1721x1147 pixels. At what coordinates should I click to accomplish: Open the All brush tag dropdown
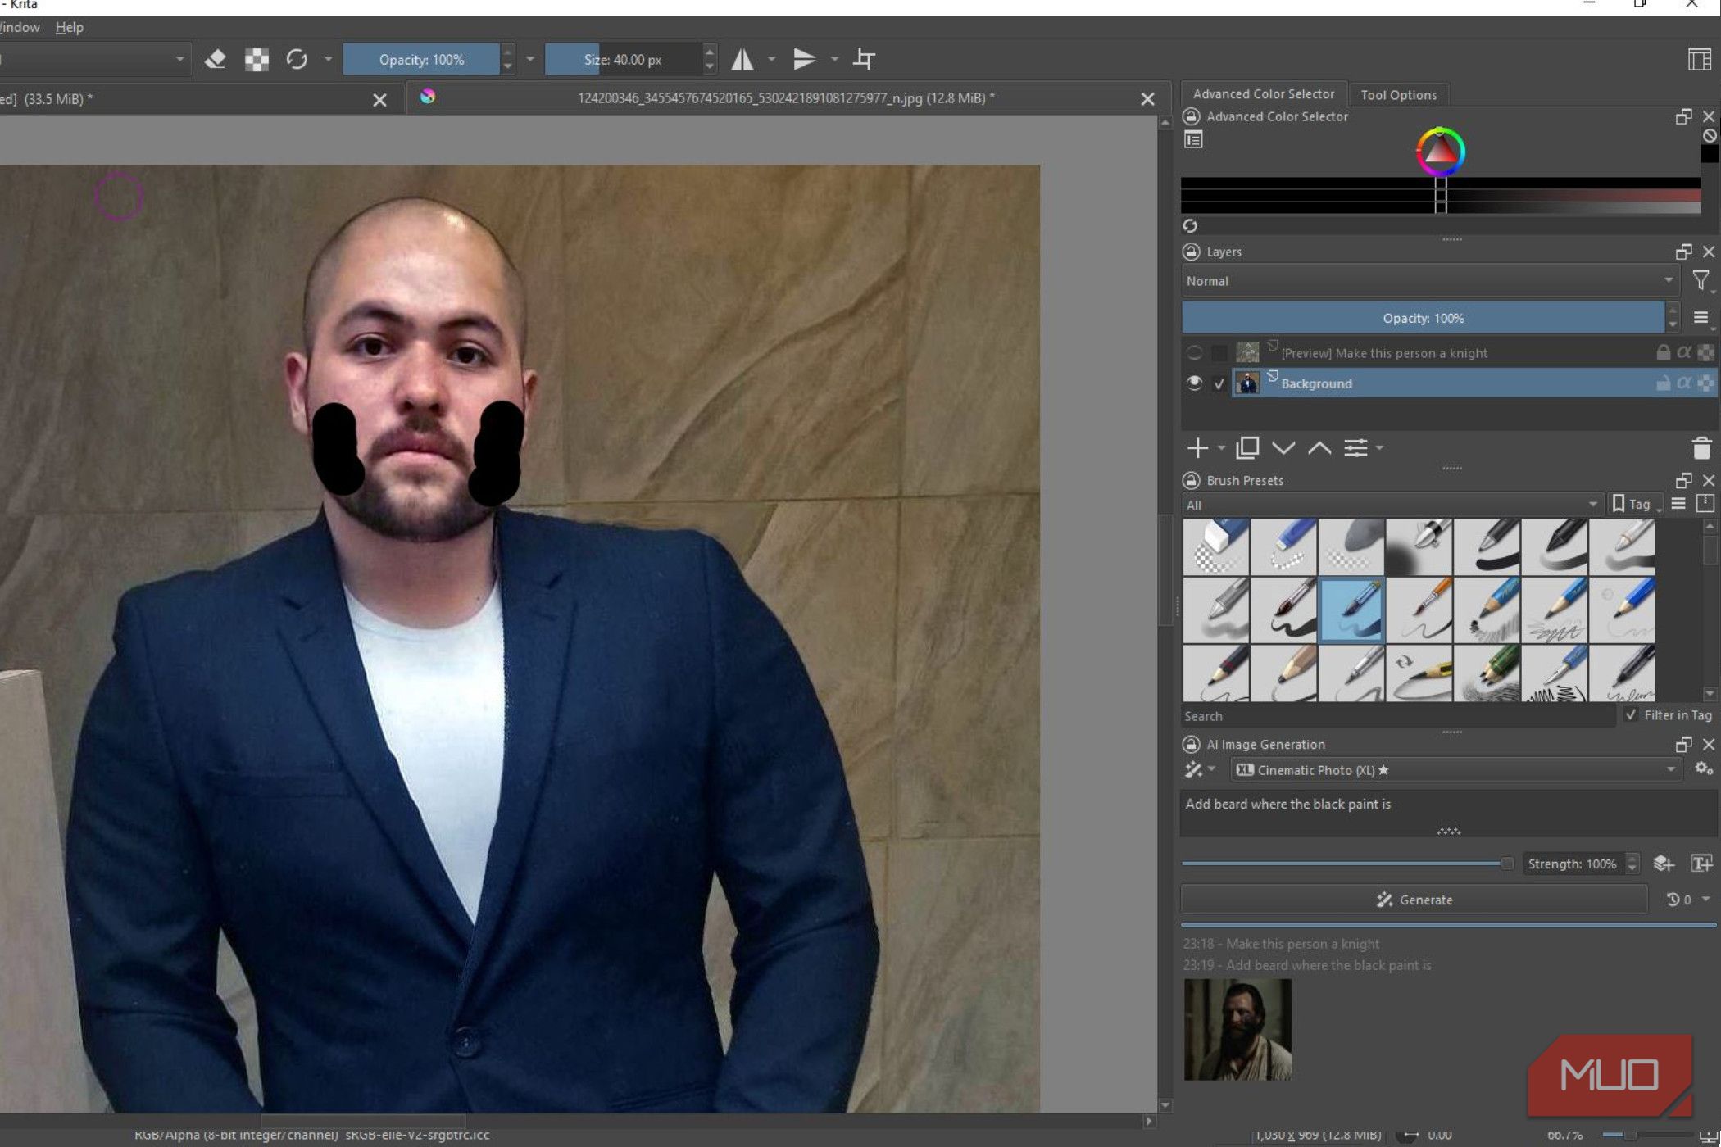[1392, 505]
